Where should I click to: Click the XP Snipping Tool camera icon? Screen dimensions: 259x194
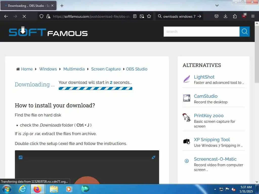pos(187,141)
